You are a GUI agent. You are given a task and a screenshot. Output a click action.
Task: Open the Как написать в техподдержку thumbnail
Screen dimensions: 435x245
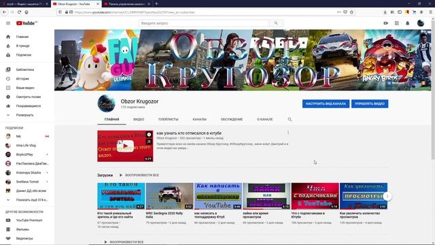click(x=218, y=196)
